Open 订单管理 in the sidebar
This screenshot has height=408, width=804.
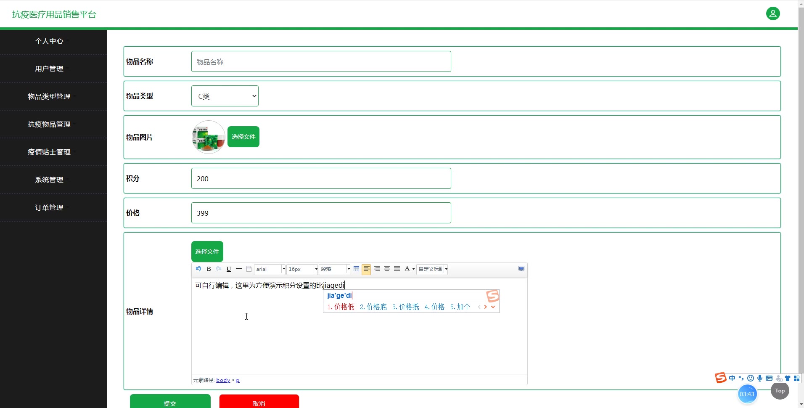[x=49, y=207]
